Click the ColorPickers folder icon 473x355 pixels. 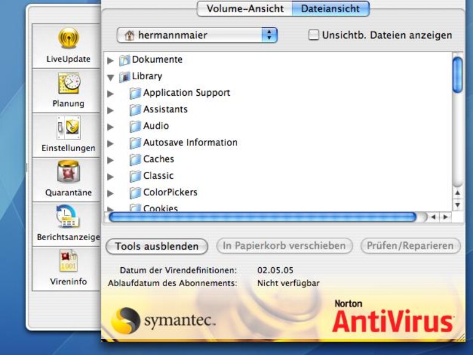pos(135,193)
